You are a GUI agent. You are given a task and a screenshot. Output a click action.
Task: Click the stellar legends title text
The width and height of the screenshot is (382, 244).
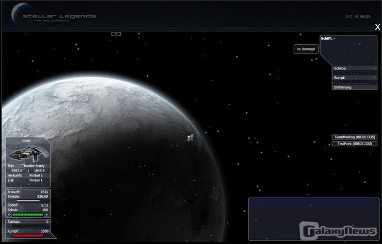pyautogui.click(x=59, y=16)
